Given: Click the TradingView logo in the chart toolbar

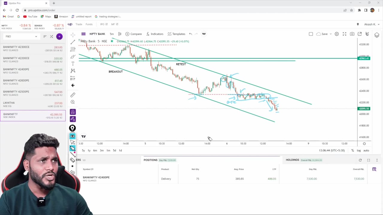Looking at the screenshot, I should (x=204, y=34).
